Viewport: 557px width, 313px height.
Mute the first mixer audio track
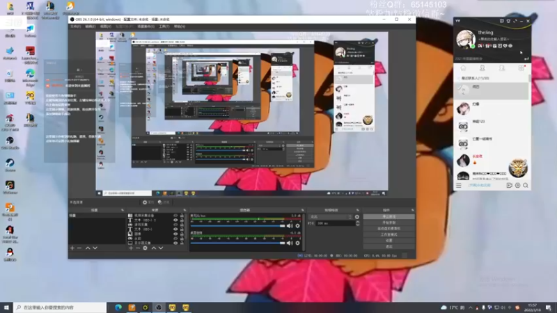point(290,225)
